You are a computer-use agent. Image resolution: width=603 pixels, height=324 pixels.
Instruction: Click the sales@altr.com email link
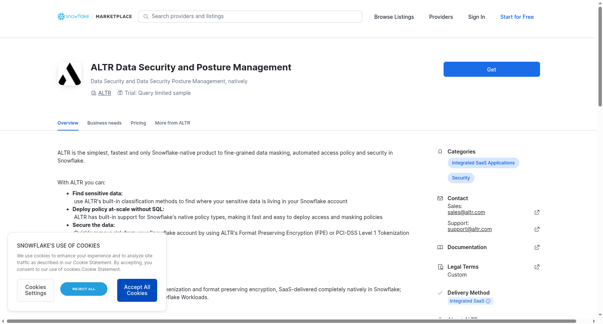[x=466, y=212]
